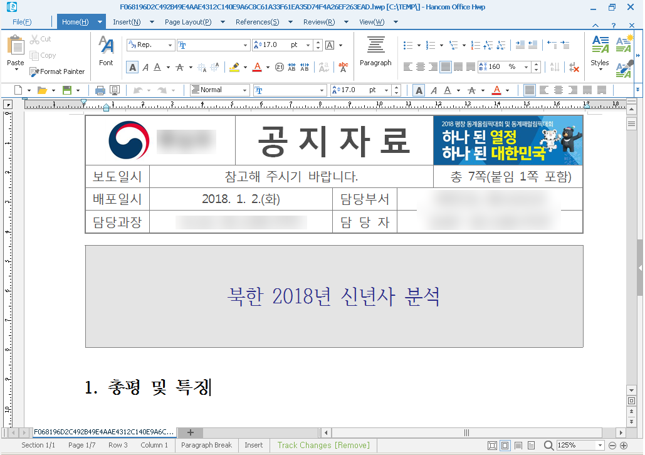Open the File menu
The width and height of the screenshot is (645, 455).
coord(22,22)
